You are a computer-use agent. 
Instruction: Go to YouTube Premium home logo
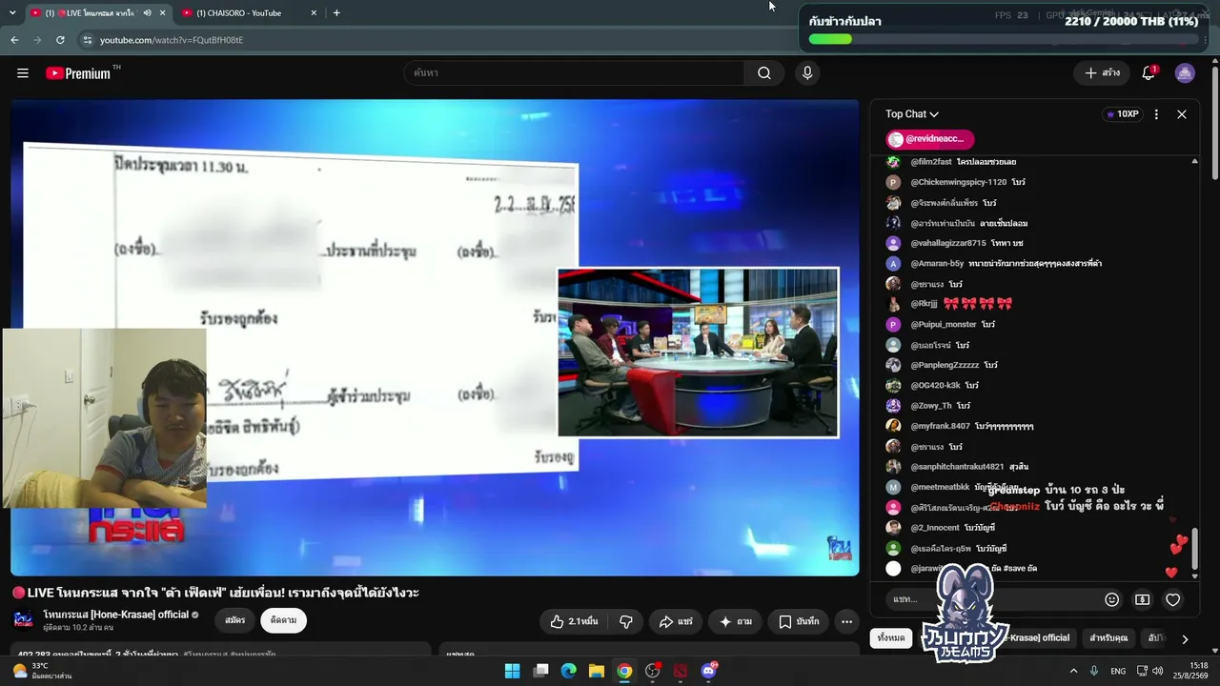[78, 73]
